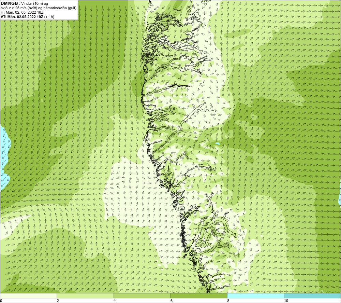This screenshot has width=341, height=303.
Task: Click the 'Vindur (10m) og' label
Action: (x=34, y=4)
